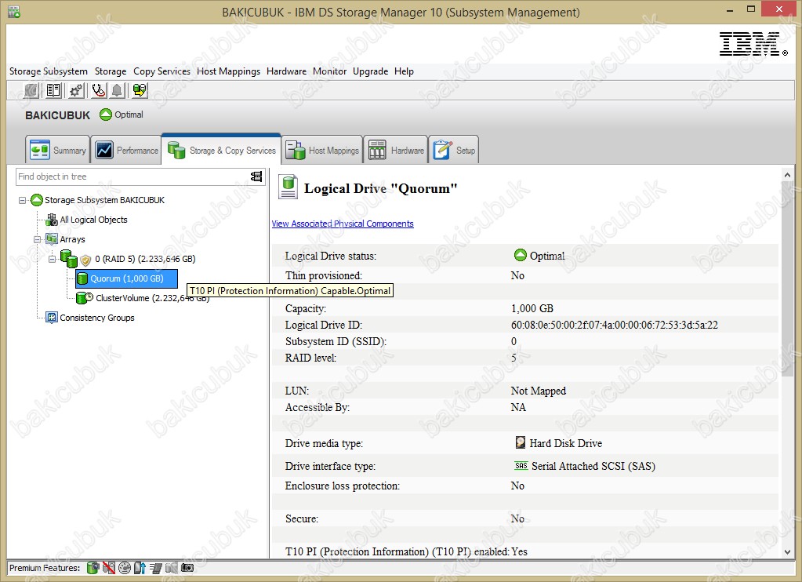The height and width of the screenshot is (582, 802).
Task: Select Storage Subsystem BAKICUBUK in tree
Action: pyautogui.click(x=105, y=200)
